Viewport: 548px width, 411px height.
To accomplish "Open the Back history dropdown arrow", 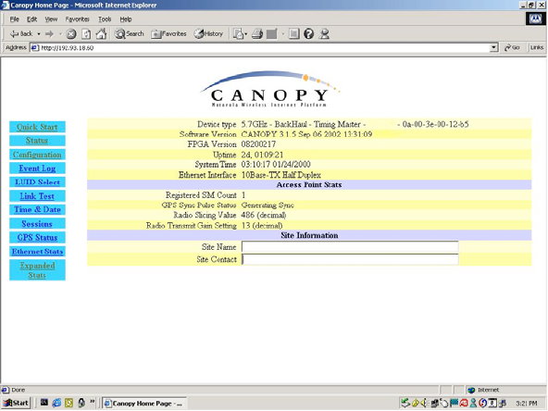I will click(39, 34).
